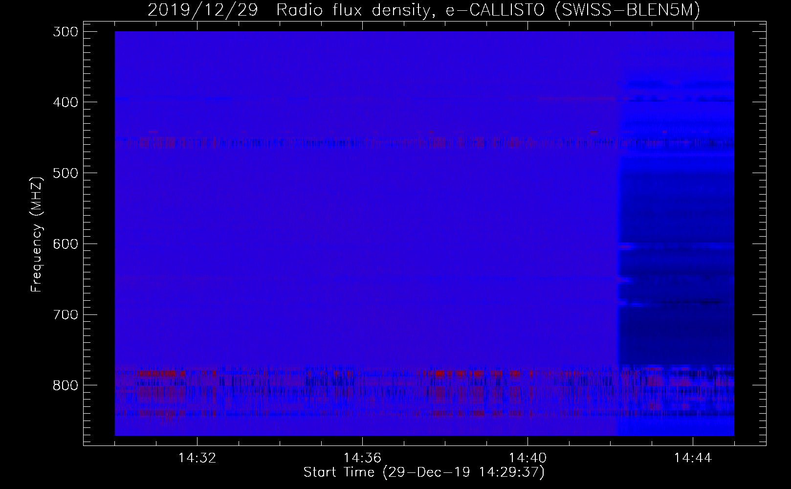Click the plot title 'Radio flux density, e-CALLISTO (SWISS-BLEN5M)'
Viewport: 791px width, 489px height.
point(488,10)
